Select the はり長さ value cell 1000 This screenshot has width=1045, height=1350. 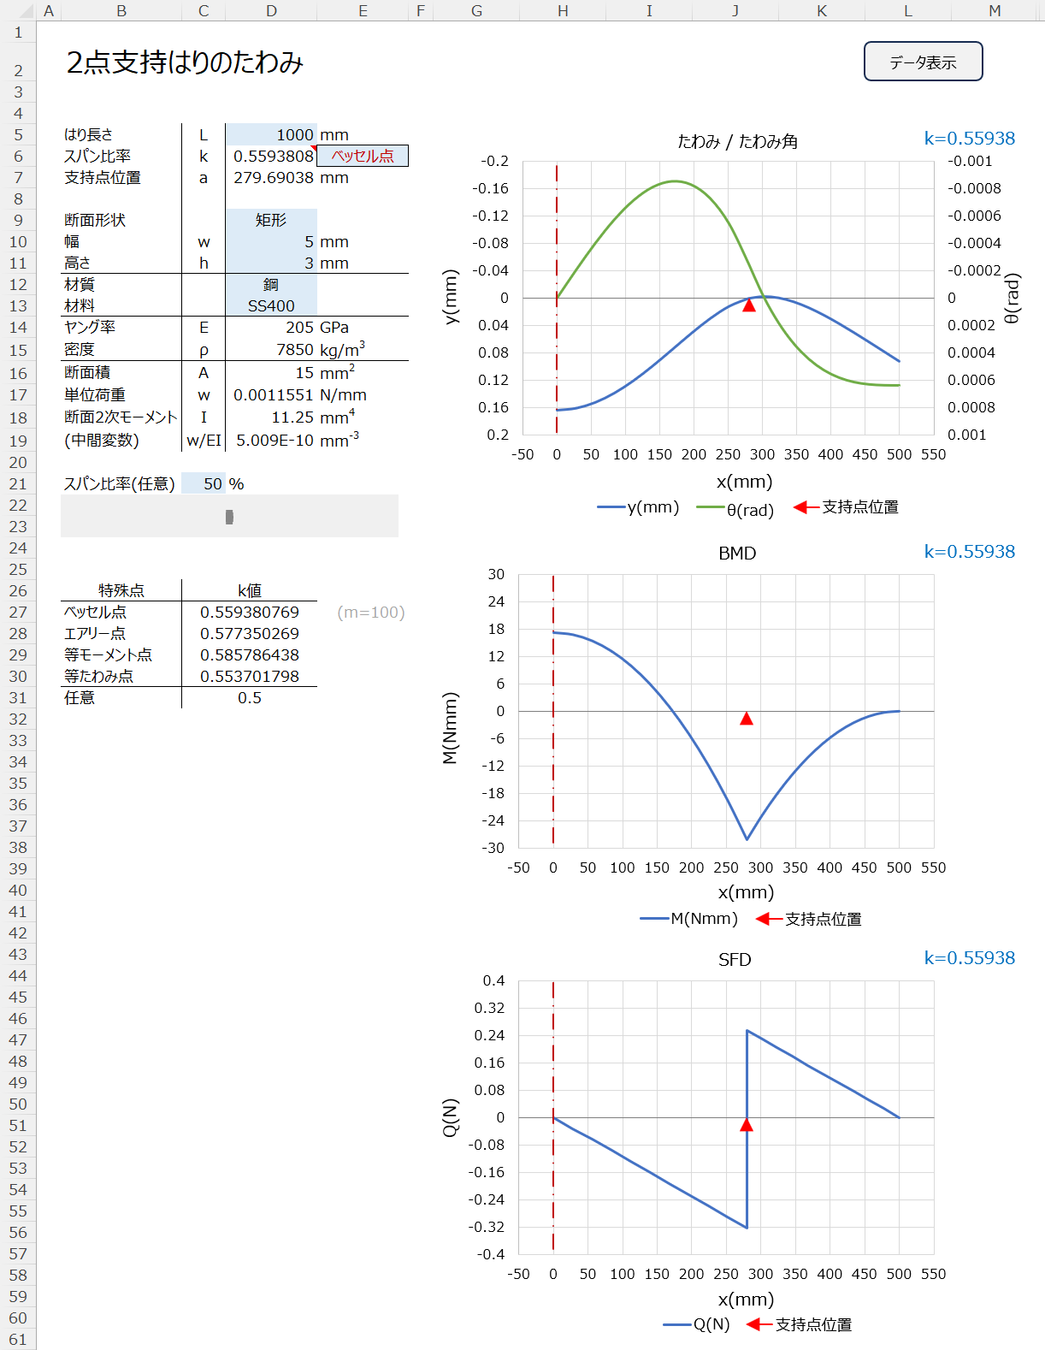(x=271, y=134)
